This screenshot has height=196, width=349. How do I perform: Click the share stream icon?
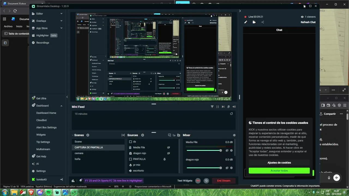tap(263, 22)
